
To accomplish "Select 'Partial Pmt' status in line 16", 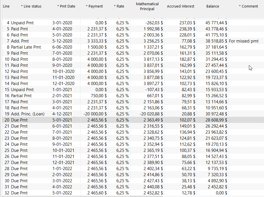I will pos(31,96).
